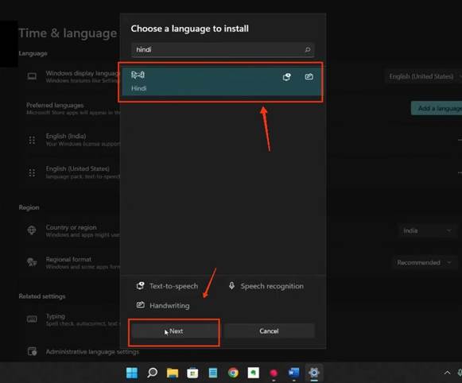Click the Country or region globe icon
Screen dimensions: 462x383
[32, 230]
